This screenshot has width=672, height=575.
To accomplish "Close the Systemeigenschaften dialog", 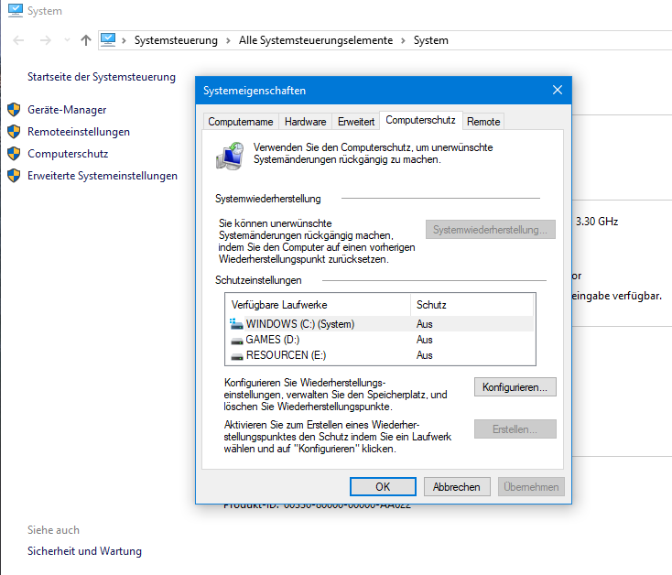I will (558, 90).
